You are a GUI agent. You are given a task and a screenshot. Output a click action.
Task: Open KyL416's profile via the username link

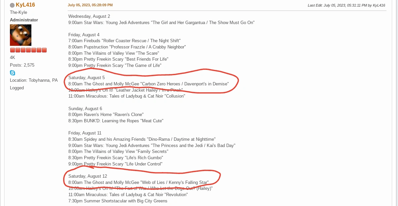25,5
